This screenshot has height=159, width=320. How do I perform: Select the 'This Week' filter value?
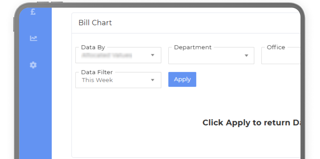[x=97, y=80]
